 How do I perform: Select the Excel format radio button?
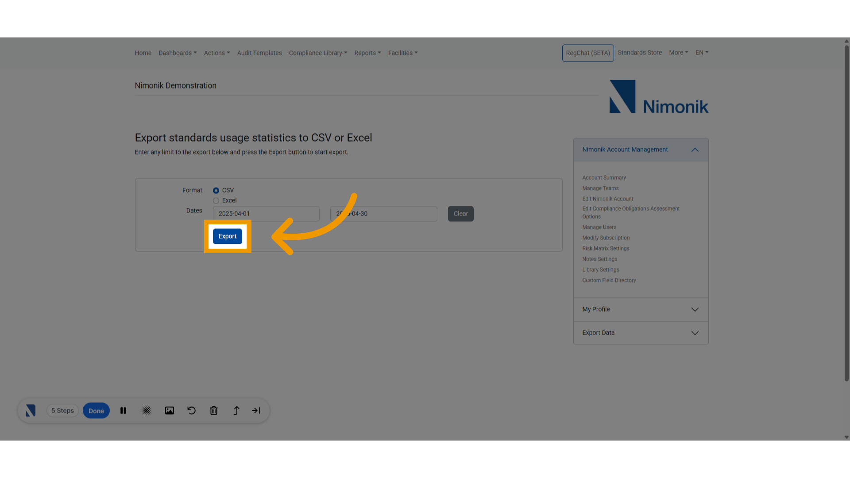[216, 200]
